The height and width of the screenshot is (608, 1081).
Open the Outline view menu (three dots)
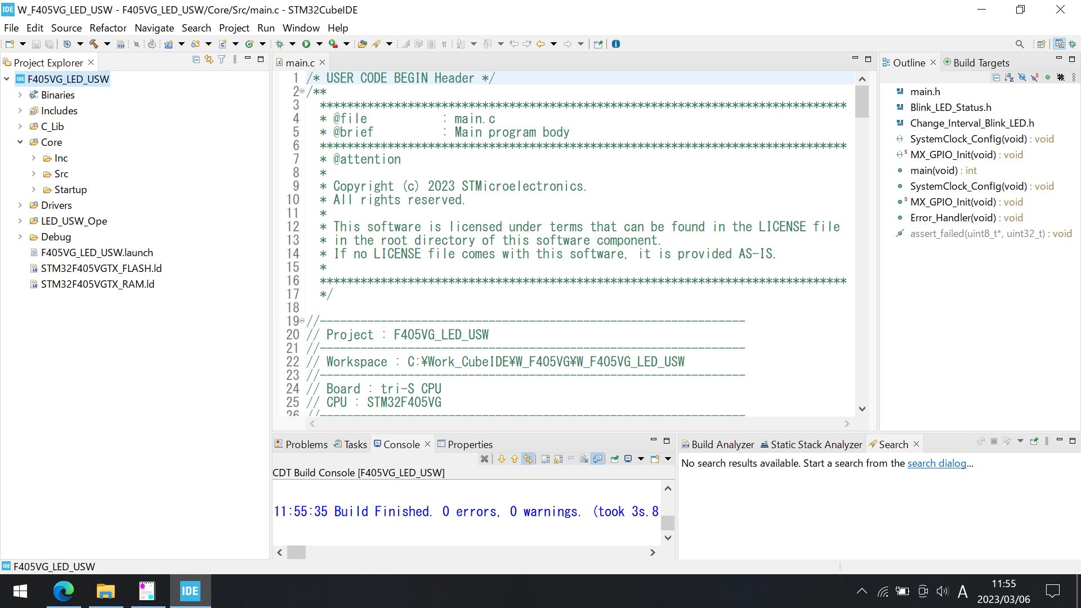[x=1074, y=78]
